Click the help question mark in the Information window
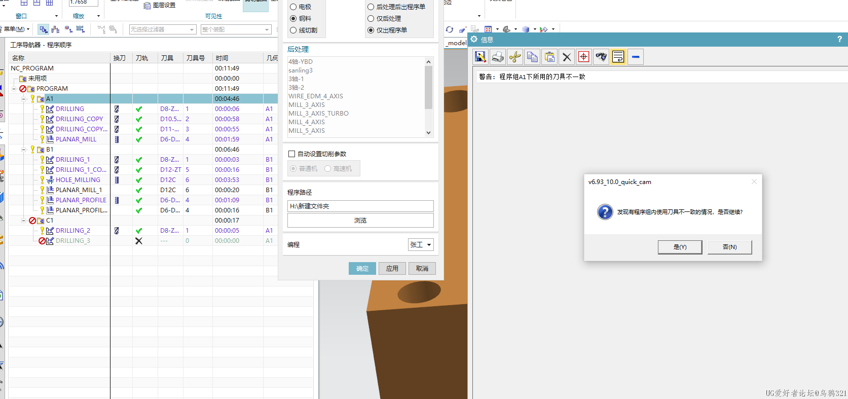This screenshot has width=848, height=399. tap(839, 39)
